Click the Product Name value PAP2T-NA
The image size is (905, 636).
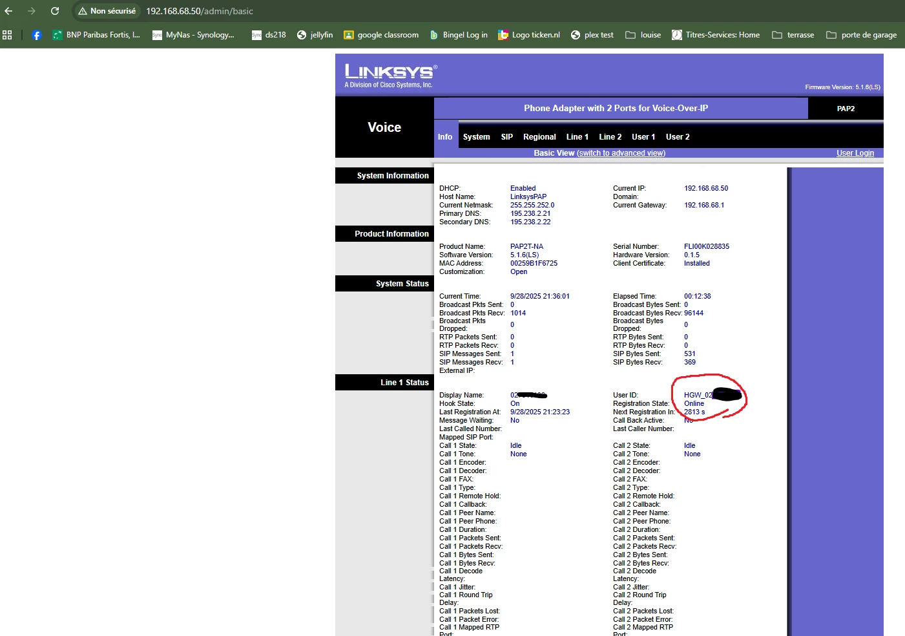[526, 247]
